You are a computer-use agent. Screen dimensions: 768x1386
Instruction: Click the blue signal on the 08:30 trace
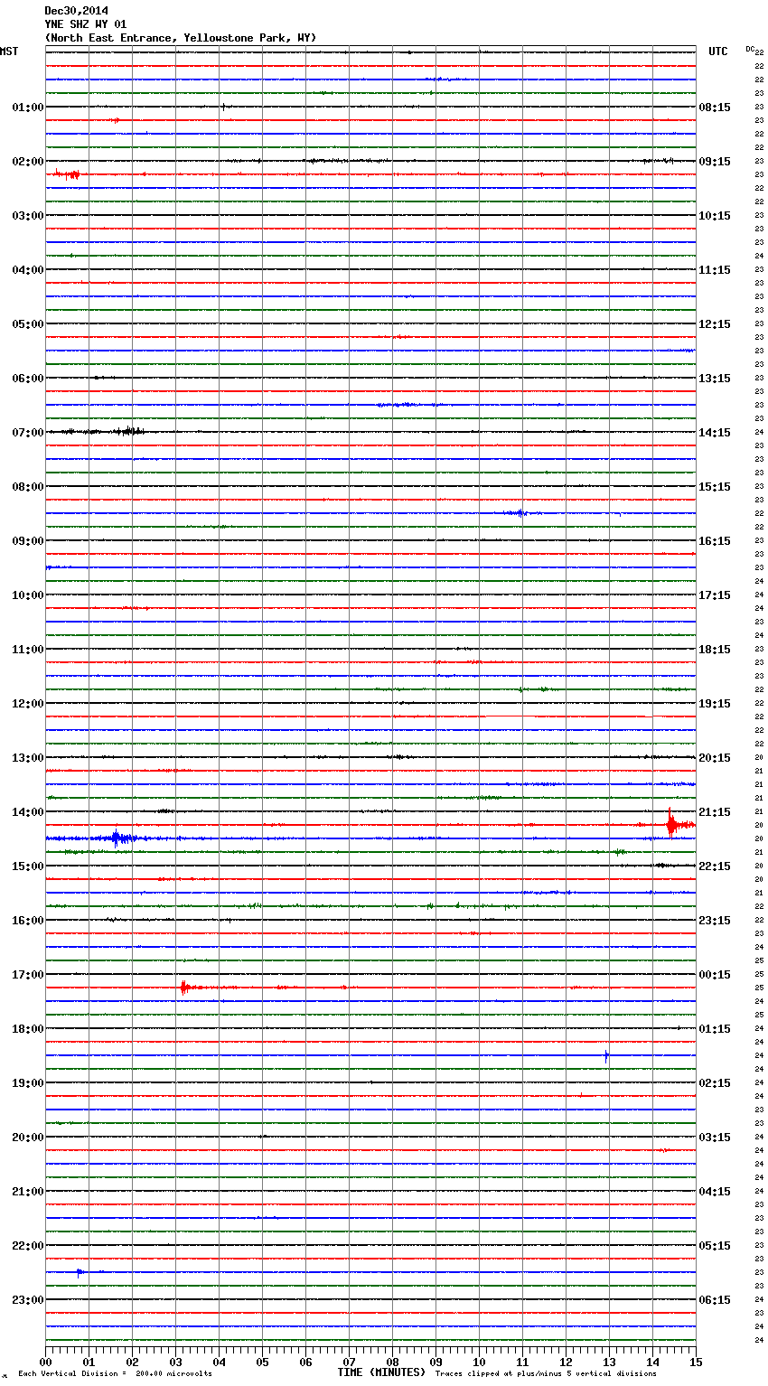(x=518, y=513)
